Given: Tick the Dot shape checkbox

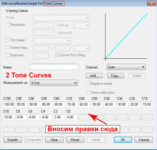Looking at the screenshot, I should [x=8, y=40].
